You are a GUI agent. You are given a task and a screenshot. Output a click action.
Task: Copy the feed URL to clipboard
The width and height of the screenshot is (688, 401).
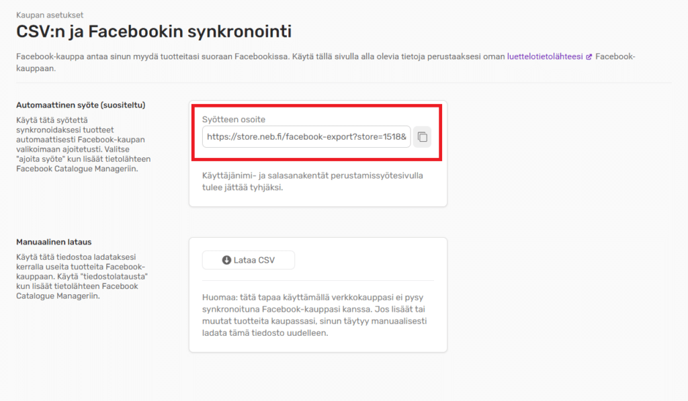pyautogui.click(x=422, y=137)
